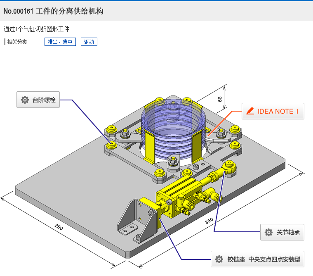The height and width of the screenshot is (276, 313).
Task: Click the 铰链座 中央支点四点安装型 label
Action: (x=257, y=259)
